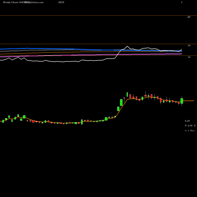This screenshot has height=197, width=197.
Task: Click the '21' price axis label
Action: [x=189, y=17]
